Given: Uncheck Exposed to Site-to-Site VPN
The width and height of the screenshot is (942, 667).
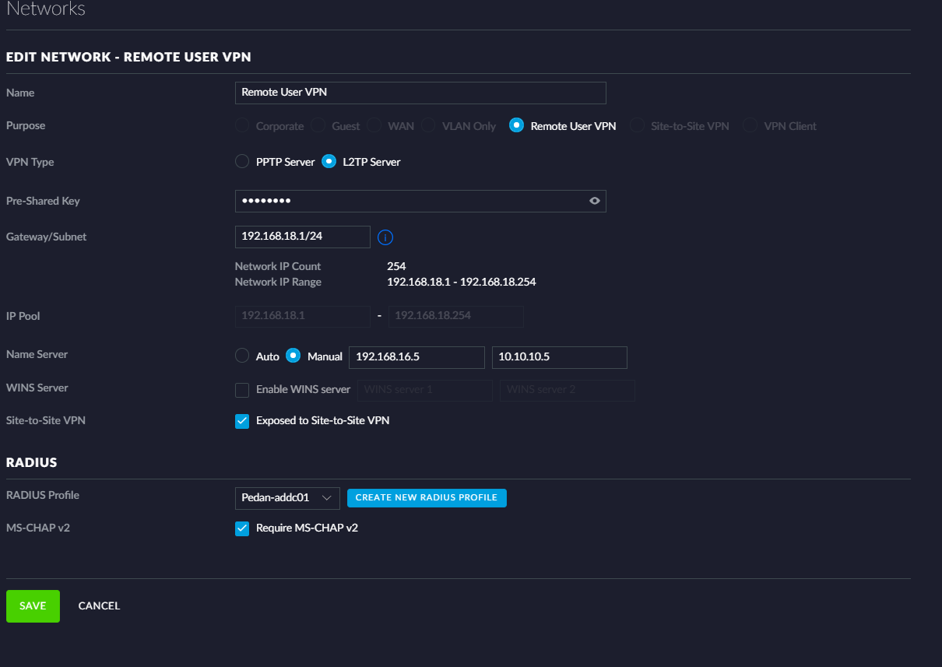Looking at the screenshot, I should coord(242,421).
